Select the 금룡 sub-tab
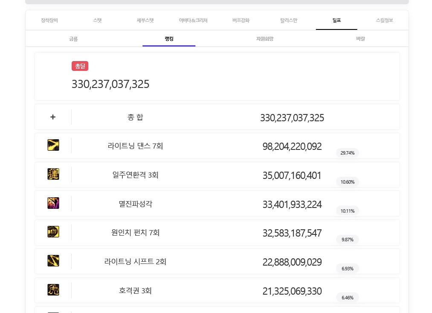 point(73,39)
